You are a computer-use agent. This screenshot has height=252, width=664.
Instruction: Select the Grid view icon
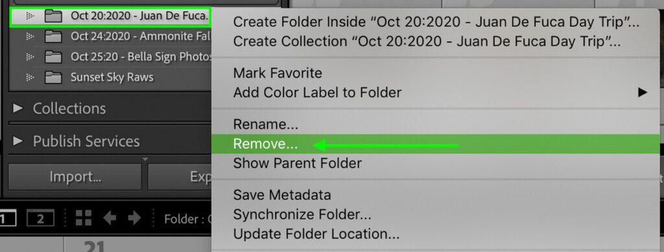(84, 218)
